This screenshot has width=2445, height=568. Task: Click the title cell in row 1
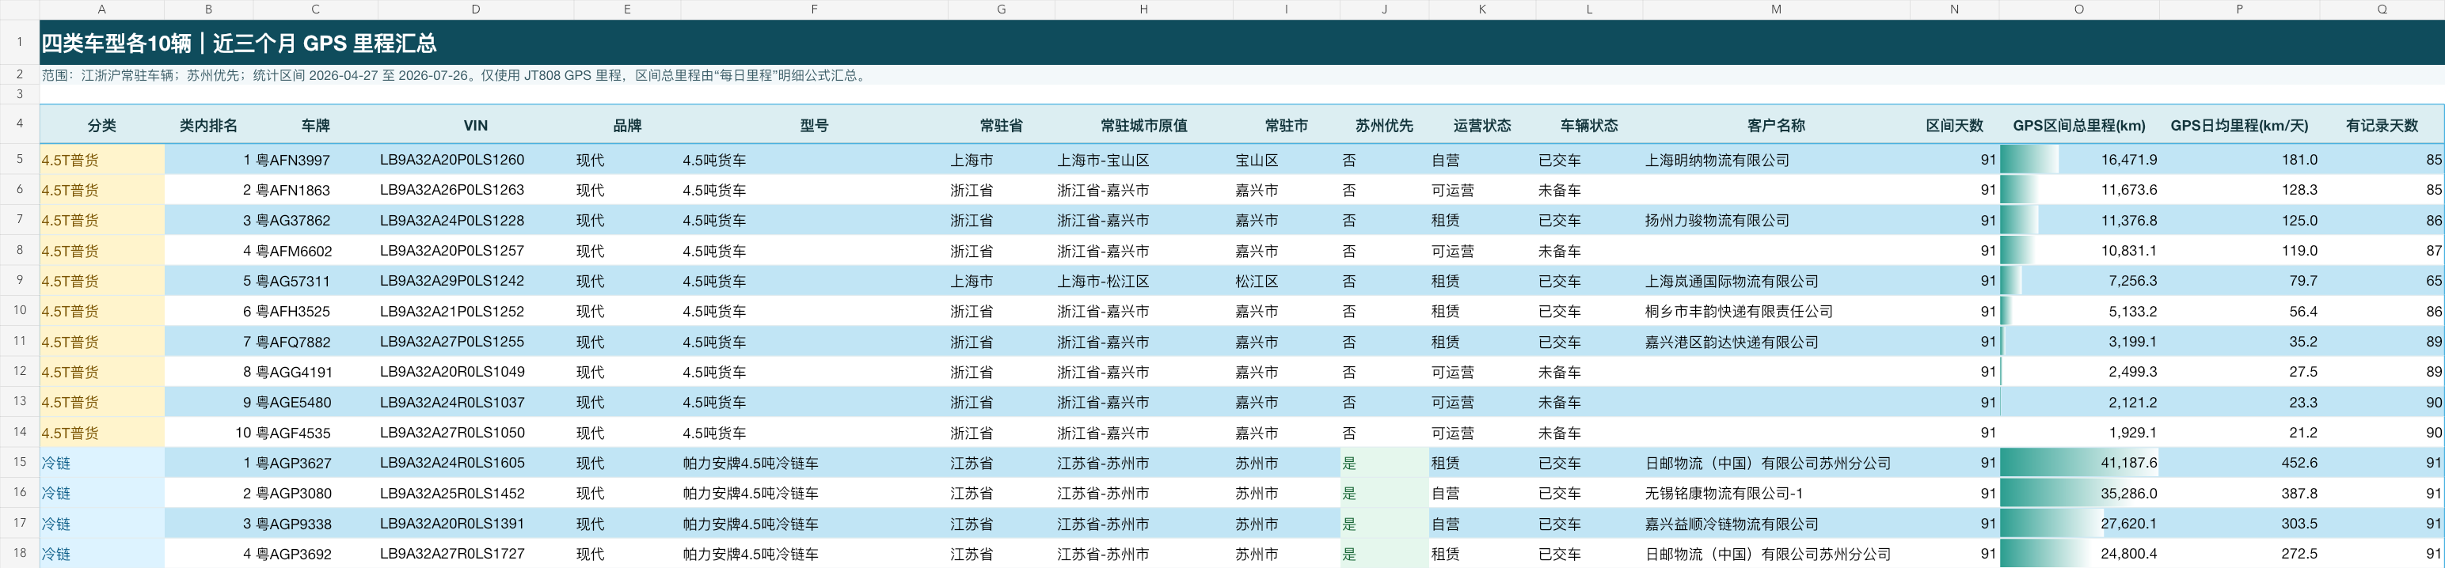(x=1242, y=43)
